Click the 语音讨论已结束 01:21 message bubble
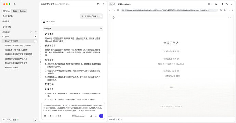The image size is (236, 123). pyautogui.click(x=92, y=16)
